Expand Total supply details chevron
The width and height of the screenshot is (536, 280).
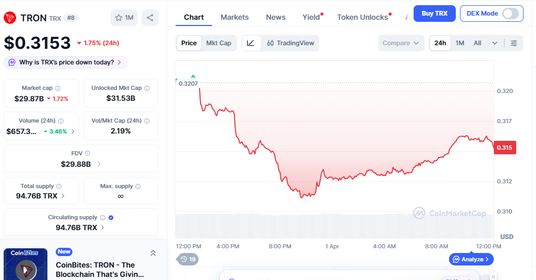click(63, 196)
